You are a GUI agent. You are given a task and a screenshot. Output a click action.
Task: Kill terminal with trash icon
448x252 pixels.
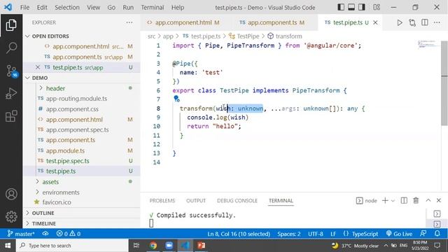pyautogui.click(x=416, y=201)
